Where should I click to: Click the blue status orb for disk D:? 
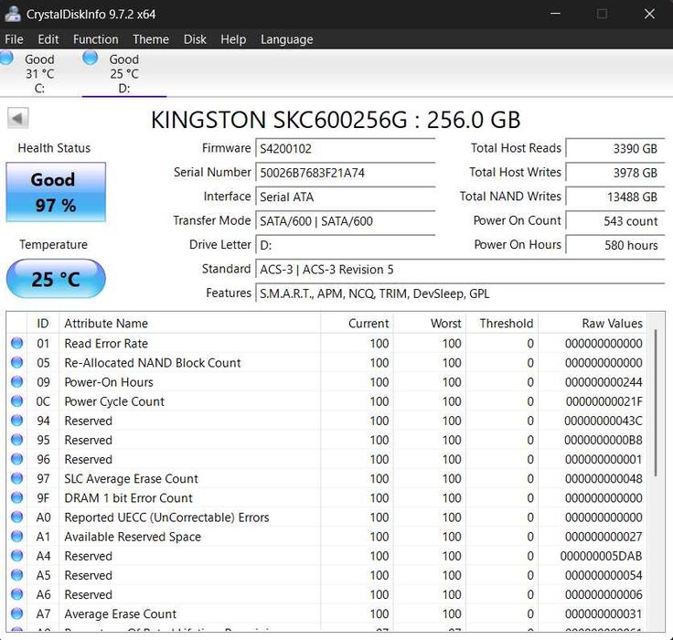tap(91, 57)
